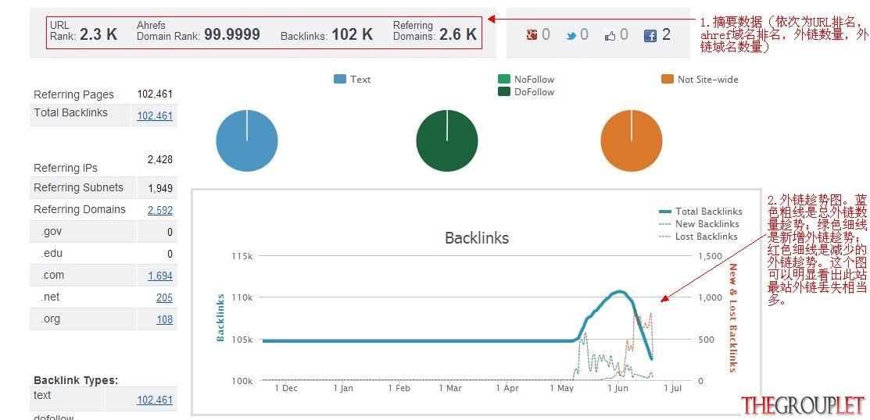Open the Referring Domains 2,592 link
870x420 pixels.
(159, 210)
